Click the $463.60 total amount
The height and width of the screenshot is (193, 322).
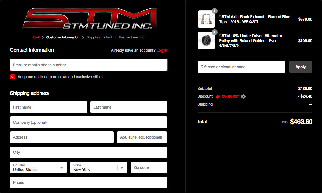point(301,122)
